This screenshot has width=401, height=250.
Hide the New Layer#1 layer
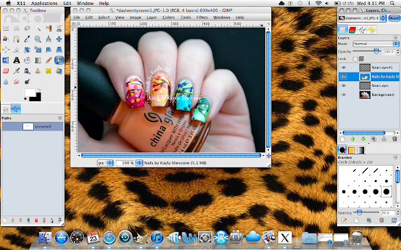pyautogui.click(x=343, y=67)
